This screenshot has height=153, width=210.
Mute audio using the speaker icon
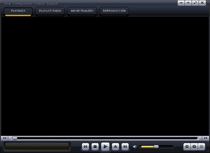135,147
